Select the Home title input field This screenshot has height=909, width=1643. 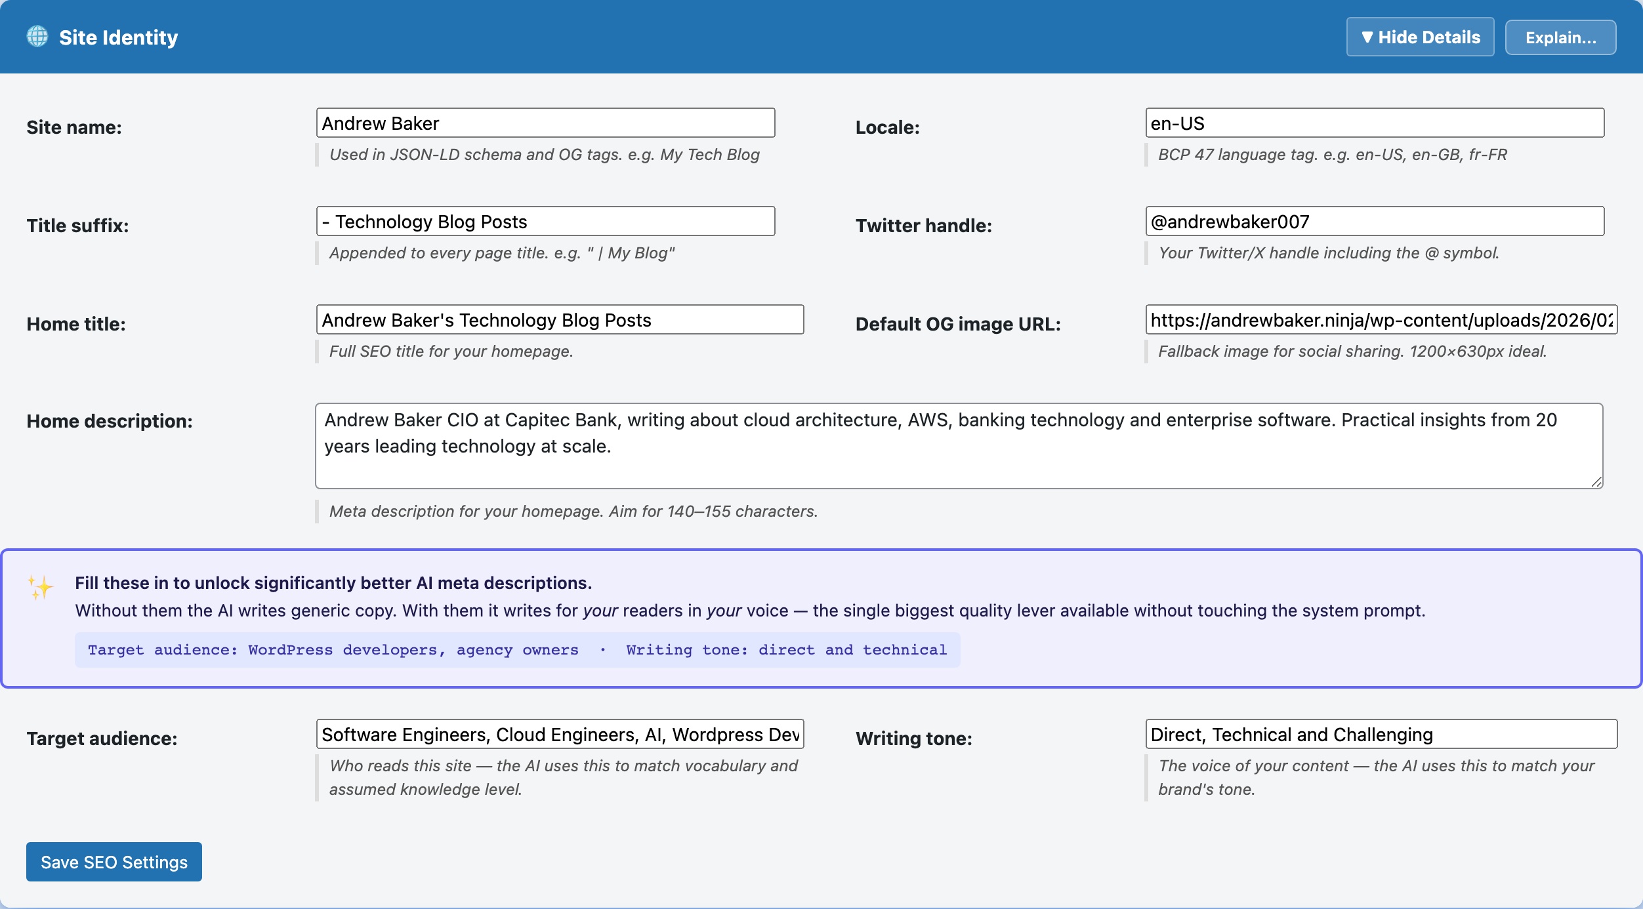560,319
